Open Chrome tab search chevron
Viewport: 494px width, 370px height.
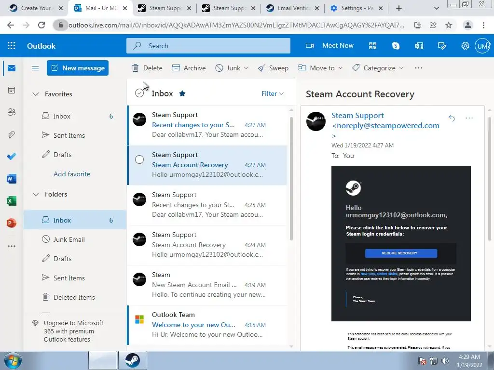point(436,8)
